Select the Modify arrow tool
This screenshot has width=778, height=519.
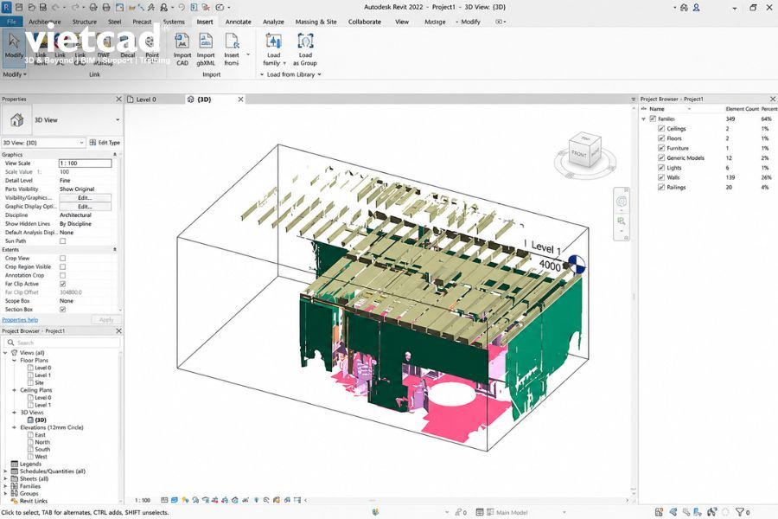coord(14,46)
